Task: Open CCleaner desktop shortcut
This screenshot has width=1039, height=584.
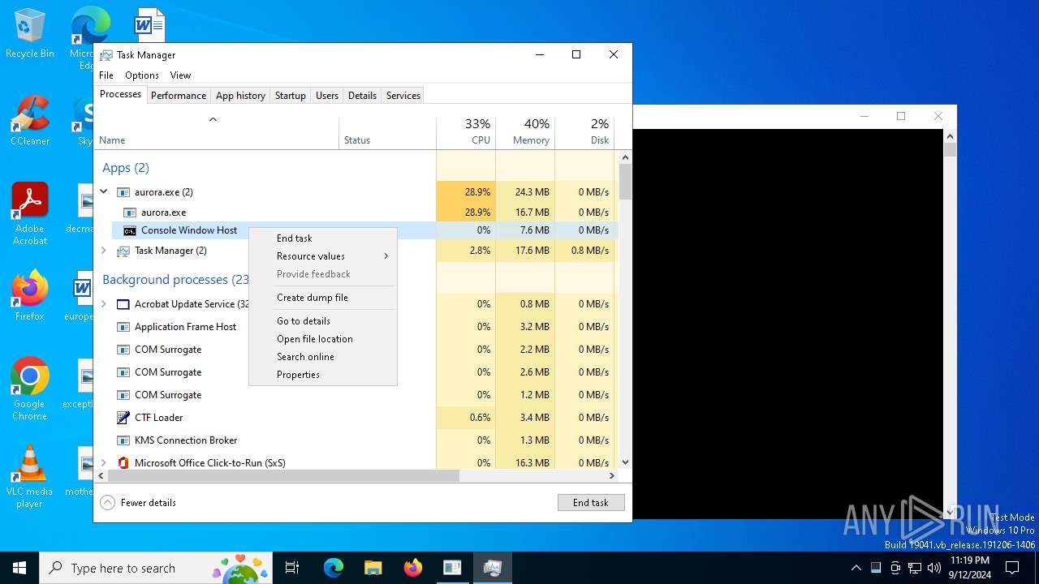Action: coord(30,122)
